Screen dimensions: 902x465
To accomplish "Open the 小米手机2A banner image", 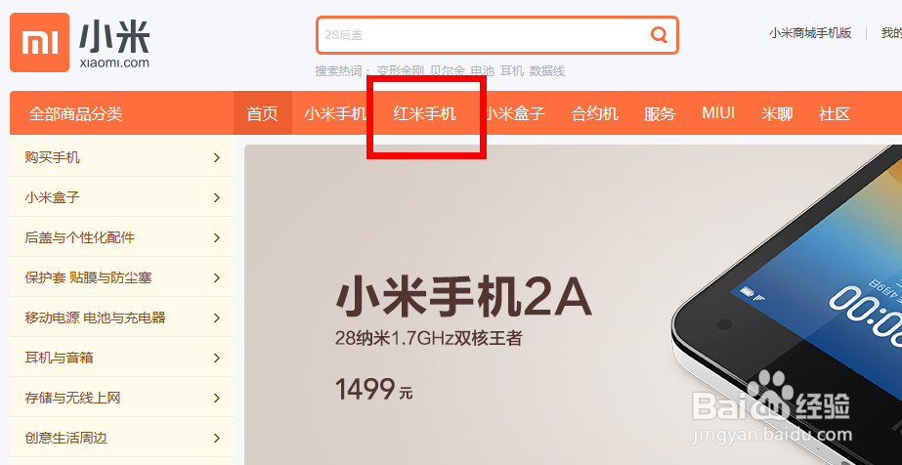I will (x=573, y=305).
